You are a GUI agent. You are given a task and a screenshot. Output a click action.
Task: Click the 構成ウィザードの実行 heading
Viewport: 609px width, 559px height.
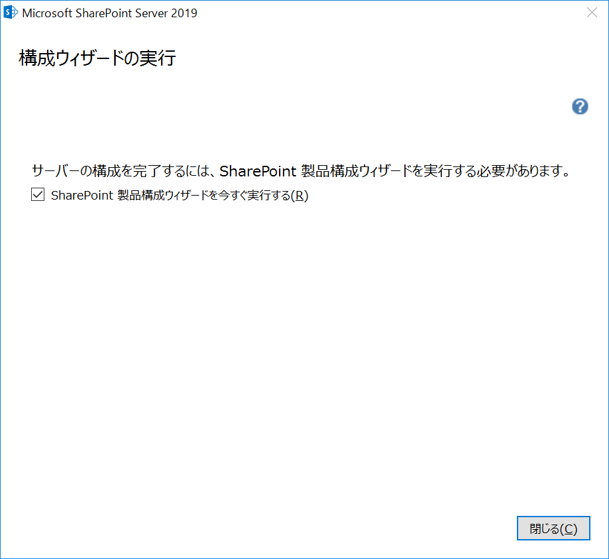tap(97, 58)
